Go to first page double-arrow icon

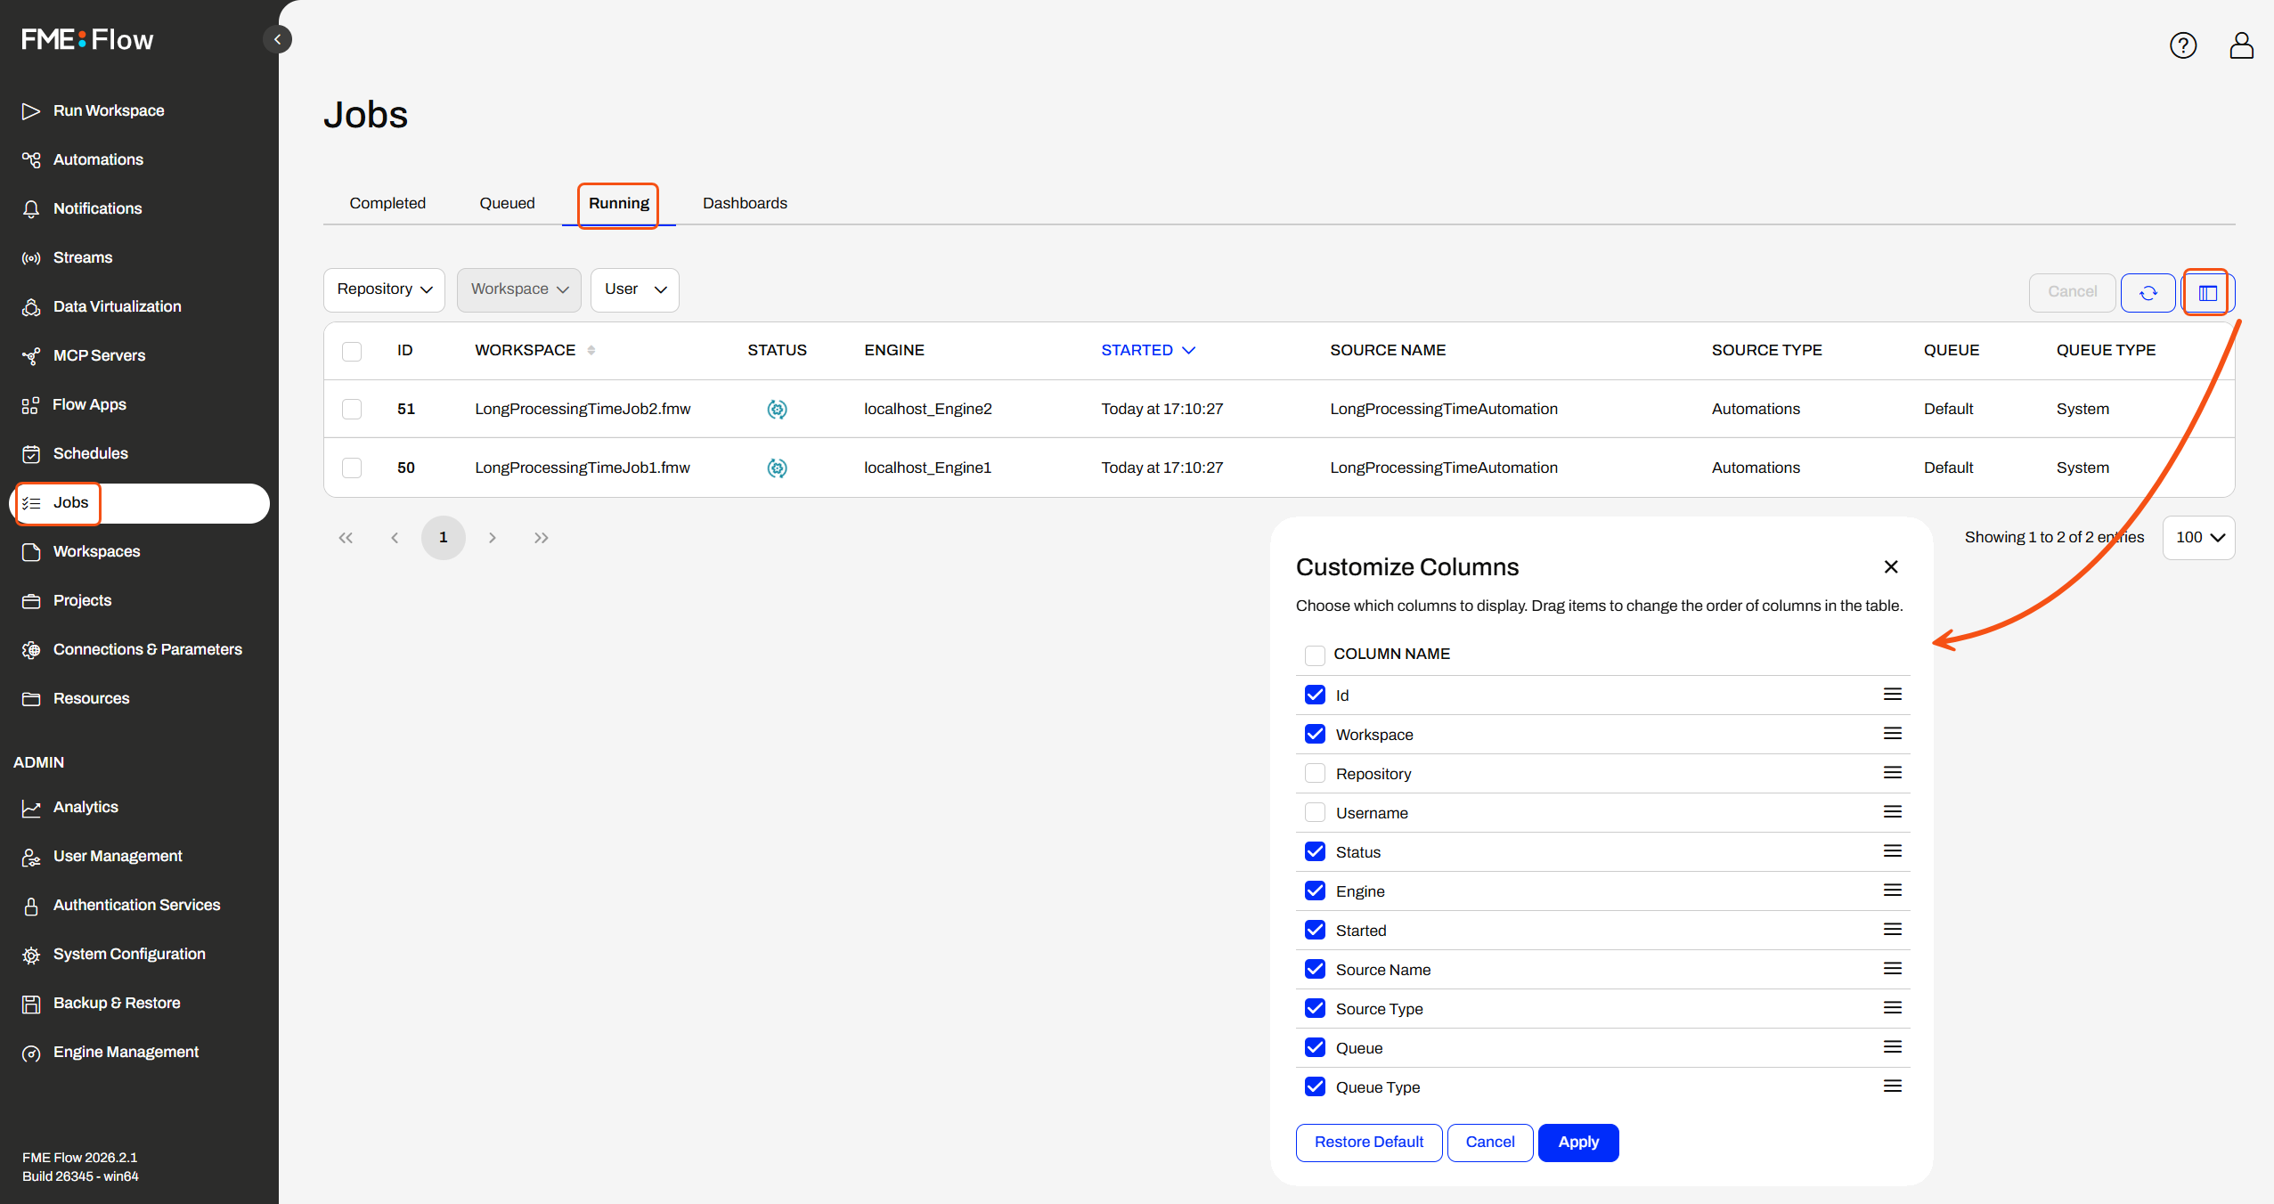(x=346, y=537)
